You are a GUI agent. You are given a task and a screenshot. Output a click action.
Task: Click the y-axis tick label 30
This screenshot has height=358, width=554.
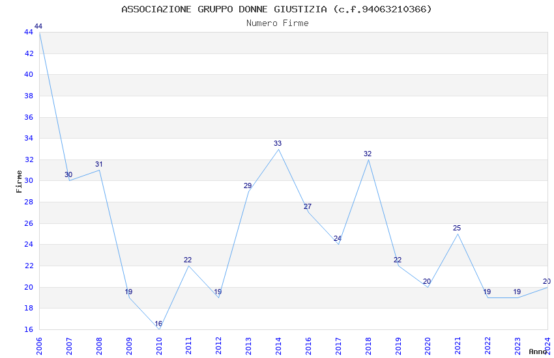click(29, 180)
